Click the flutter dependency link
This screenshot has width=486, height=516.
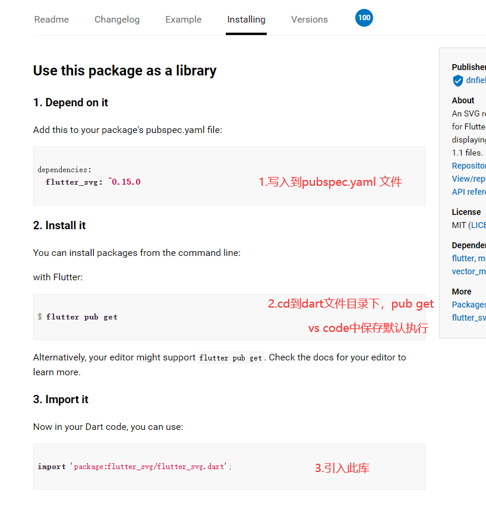tap(463, 258)
